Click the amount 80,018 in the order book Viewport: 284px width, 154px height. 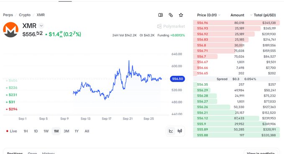239,23
